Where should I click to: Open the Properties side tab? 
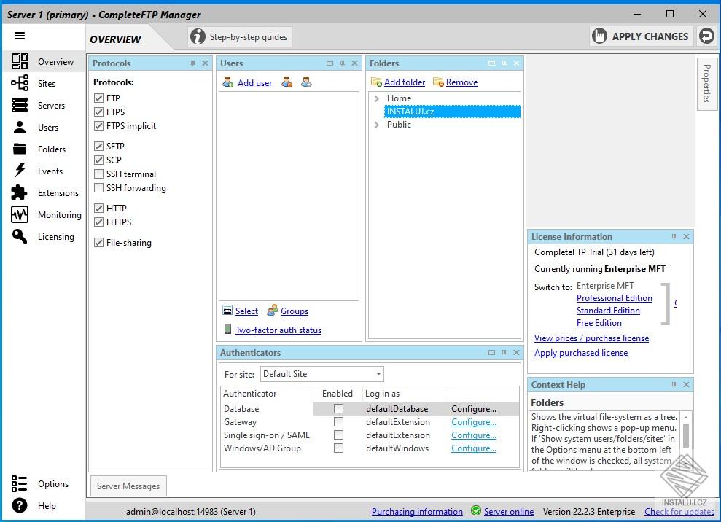(x=706, y=84)
